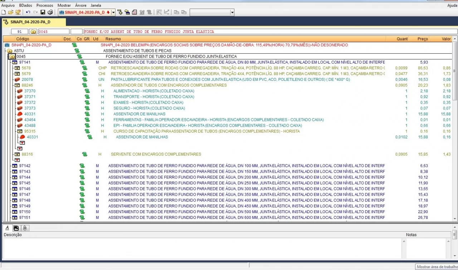Select the SINAPI_04-2020-PA_D document tab
The height and width of the screenshot is (270, 458).
(34, 22)
